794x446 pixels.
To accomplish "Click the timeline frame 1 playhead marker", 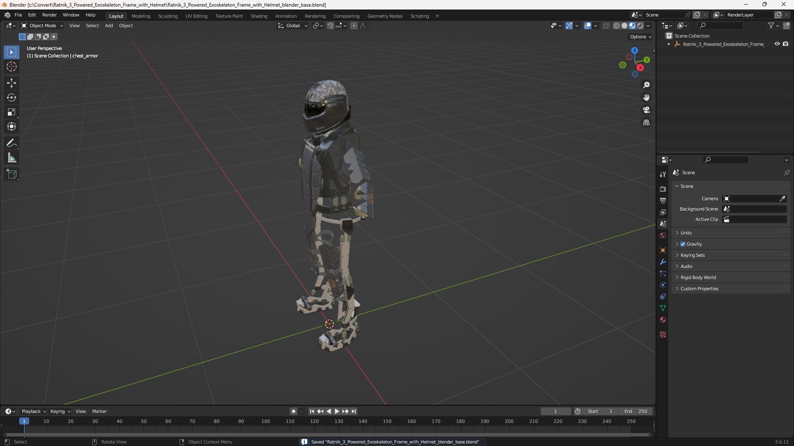I will pos(24,421).
